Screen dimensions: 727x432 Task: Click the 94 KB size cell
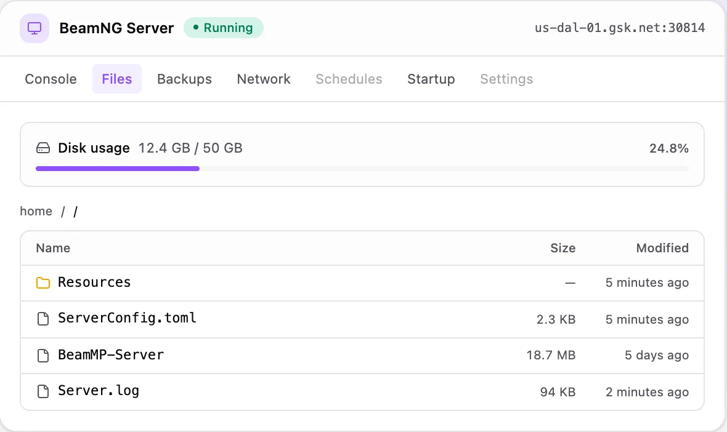(x=558, y=392)
